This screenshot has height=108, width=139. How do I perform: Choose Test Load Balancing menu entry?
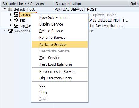tap(60, 64)
